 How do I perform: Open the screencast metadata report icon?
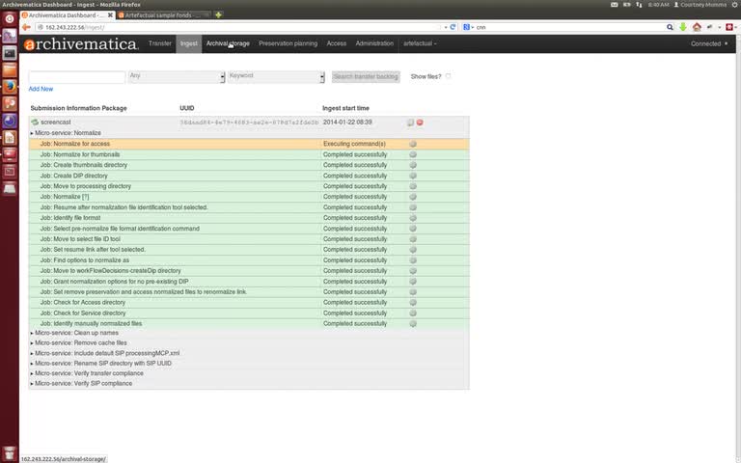click(x=410, y=123)
